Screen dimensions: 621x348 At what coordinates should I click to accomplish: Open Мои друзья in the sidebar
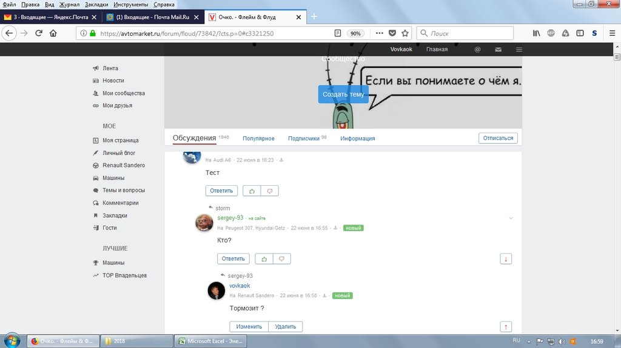(117, 105)
